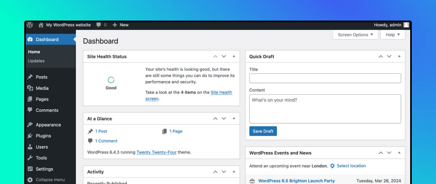Click the 1 Post link

click(x=101, y=132)
